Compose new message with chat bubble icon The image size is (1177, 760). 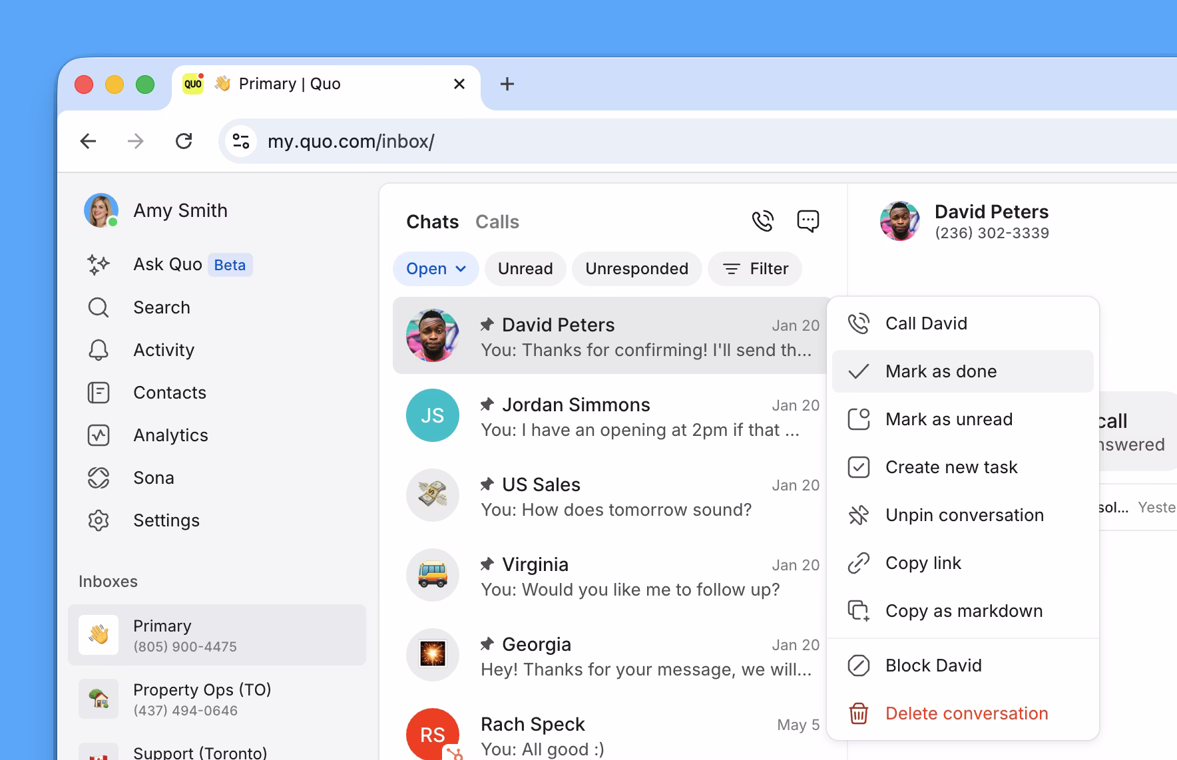808,221
